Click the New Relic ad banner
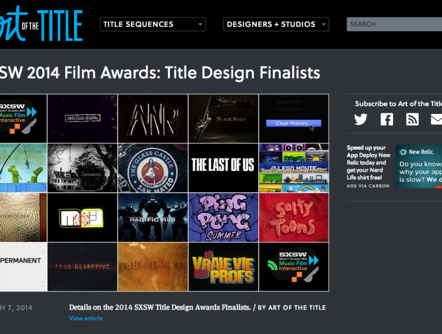The width and height of the screenshot is (442, 334). click(418, 166)
